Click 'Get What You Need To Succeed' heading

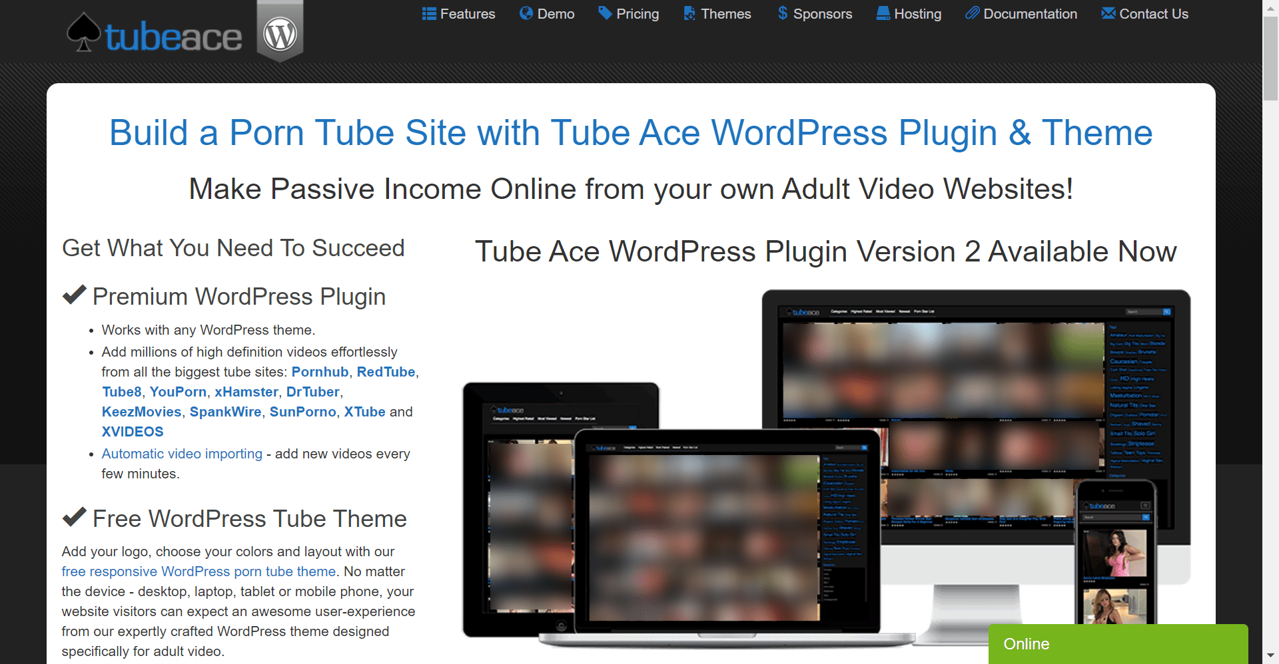(x=233, y=248)
